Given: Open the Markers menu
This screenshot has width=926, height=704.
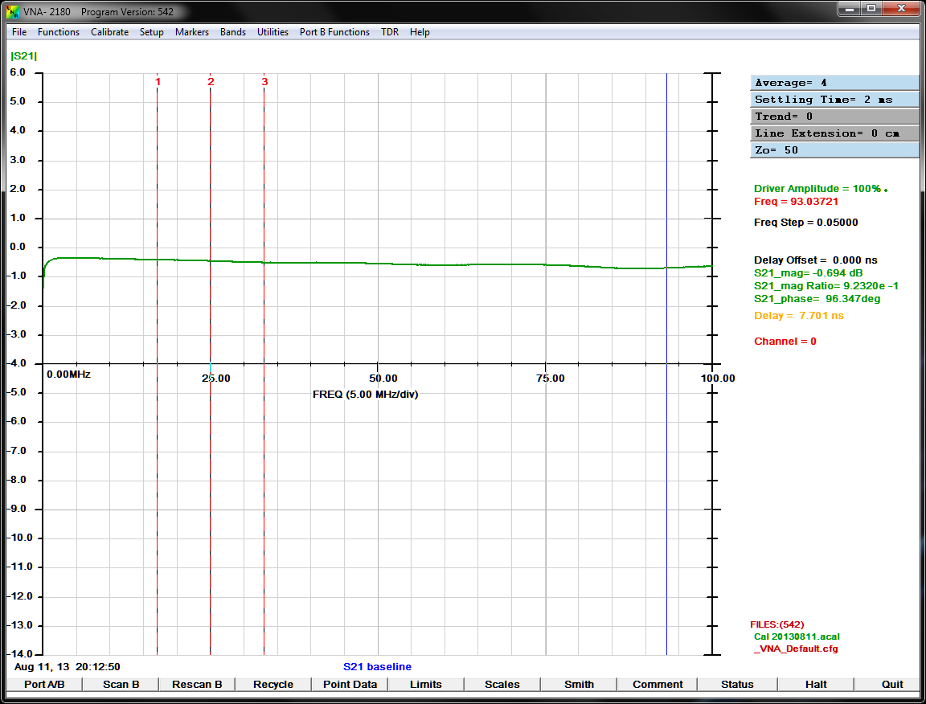Looking at the screenshot, I should point(192,32).
